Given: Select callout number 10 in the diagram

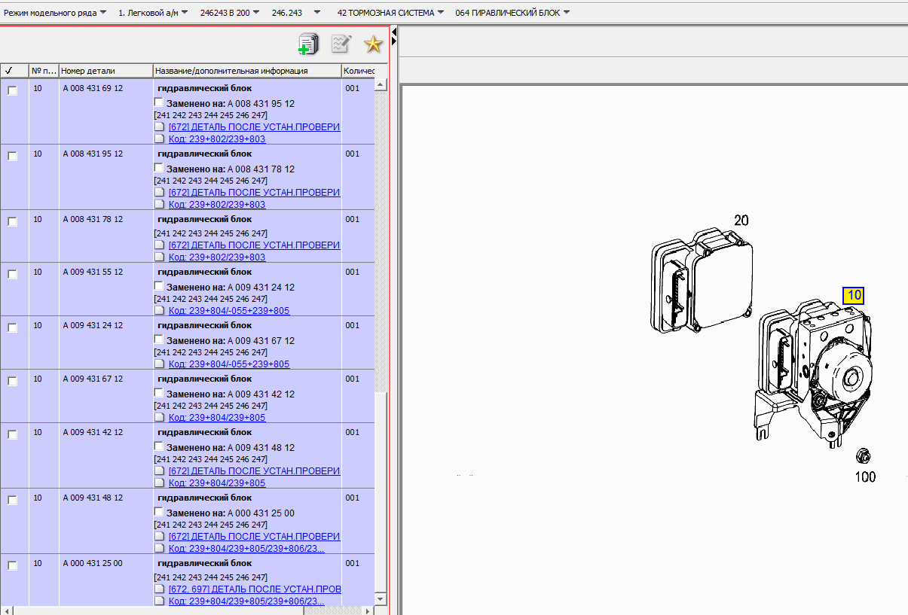Looking at the screenshot, I should pos(853,296).
